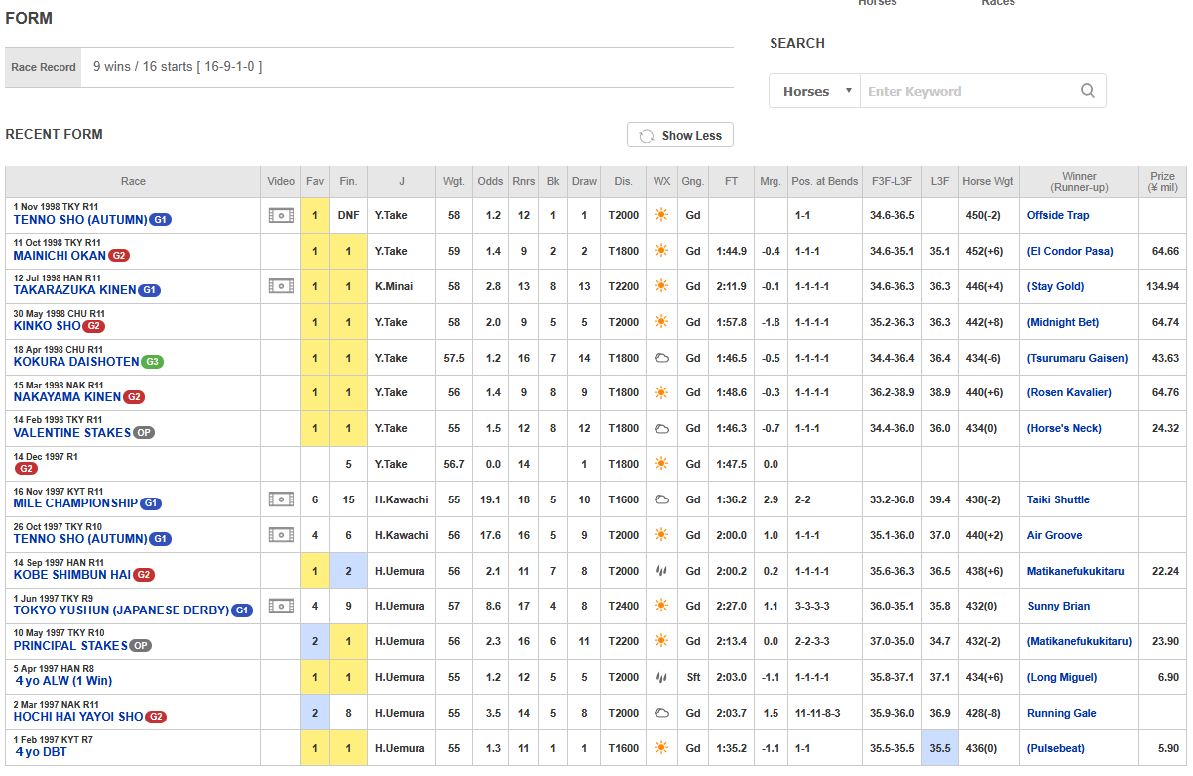Click the search magnifier icon
1193x776 pixels.
tap(1088, 91)
